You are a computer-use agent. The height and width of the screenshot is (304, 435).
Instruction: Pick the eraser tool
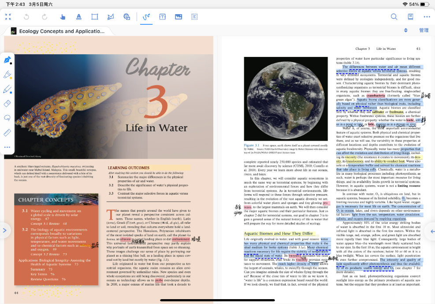(7, 104)
